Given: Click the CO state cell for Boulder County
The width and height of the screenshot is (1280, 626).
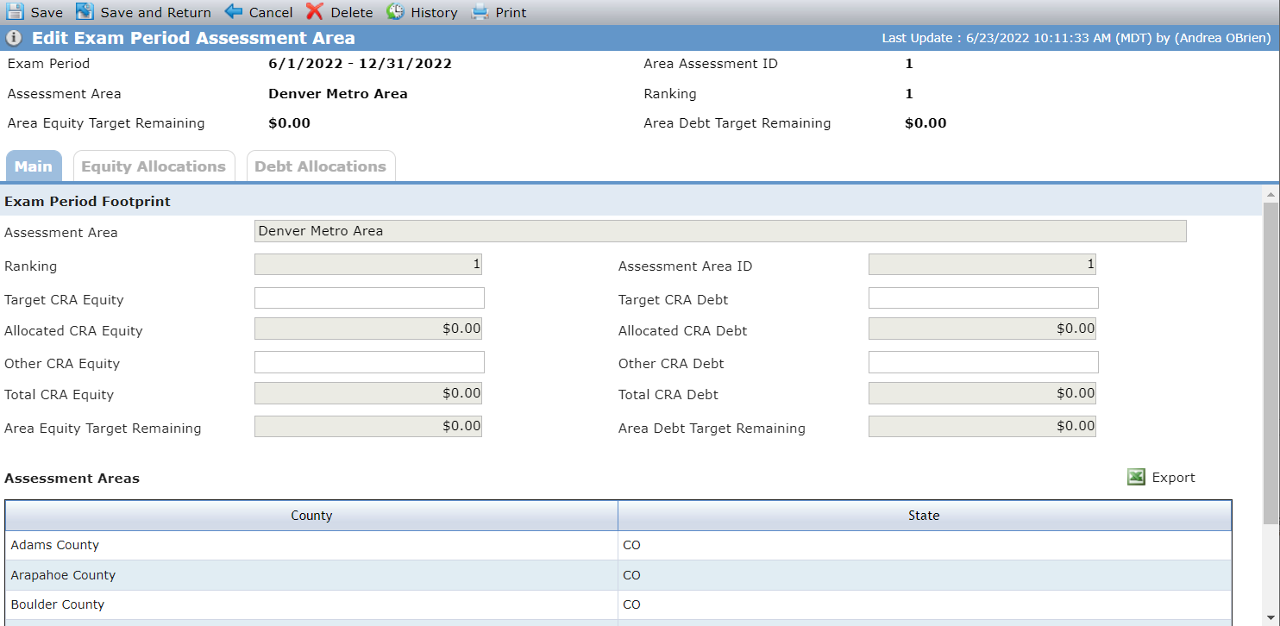Looking at the screenshot, I should [x=925, y=604].
